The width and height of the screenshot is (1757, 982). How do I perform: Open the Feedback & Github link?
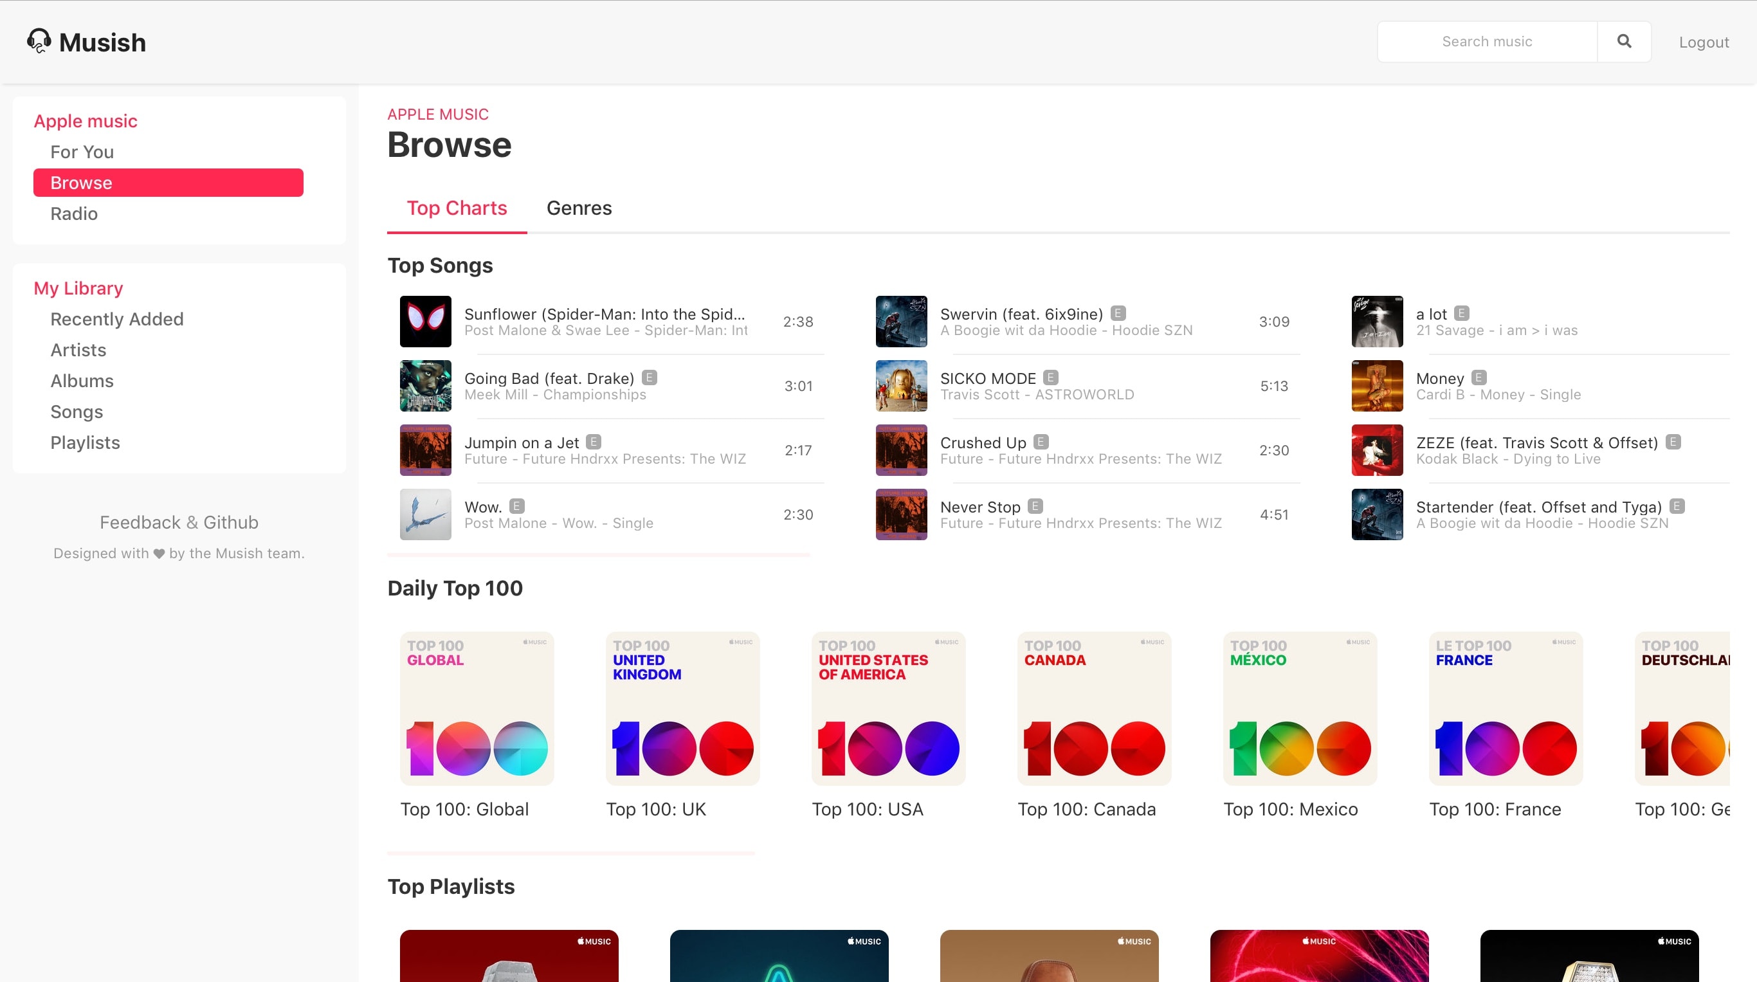179,522
